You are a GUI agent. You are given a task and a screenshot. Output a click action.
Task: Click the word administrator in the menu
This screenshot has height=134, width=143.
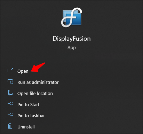45,82
